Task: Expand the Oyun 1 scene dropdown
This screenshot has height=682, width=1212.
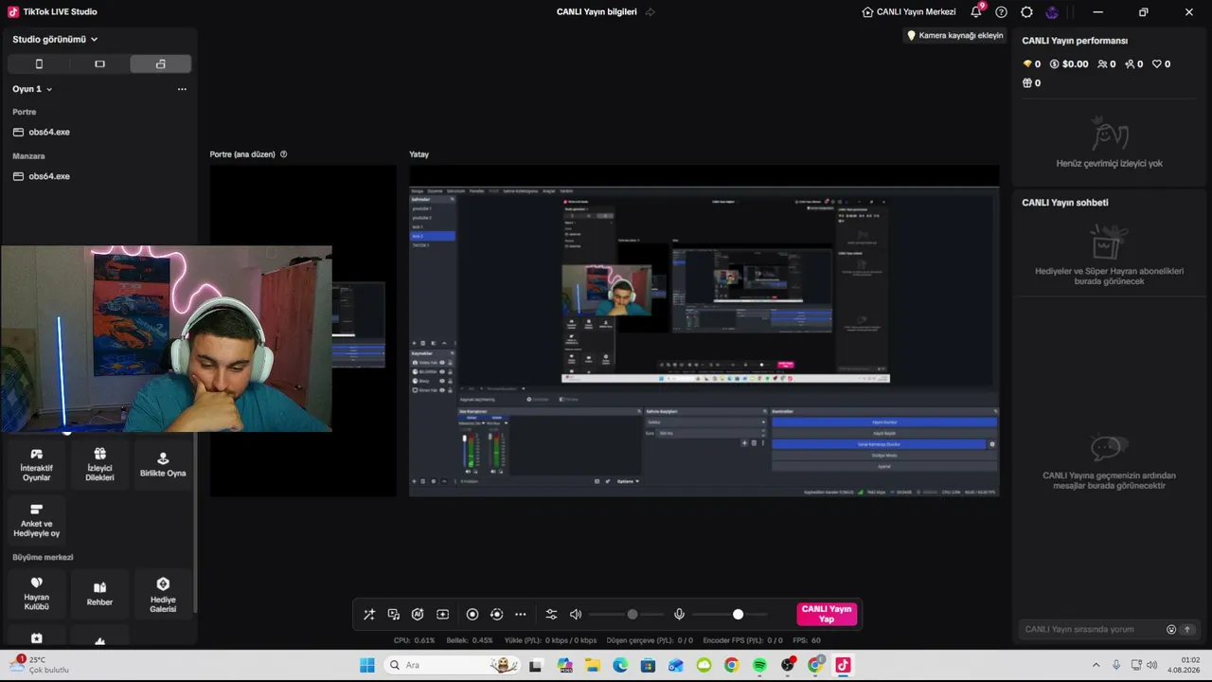Action: click(x=32, y=89)
